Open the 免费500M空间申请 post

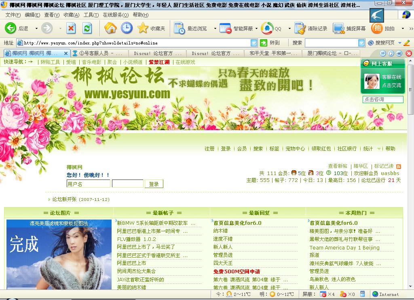tap(237, 271)
